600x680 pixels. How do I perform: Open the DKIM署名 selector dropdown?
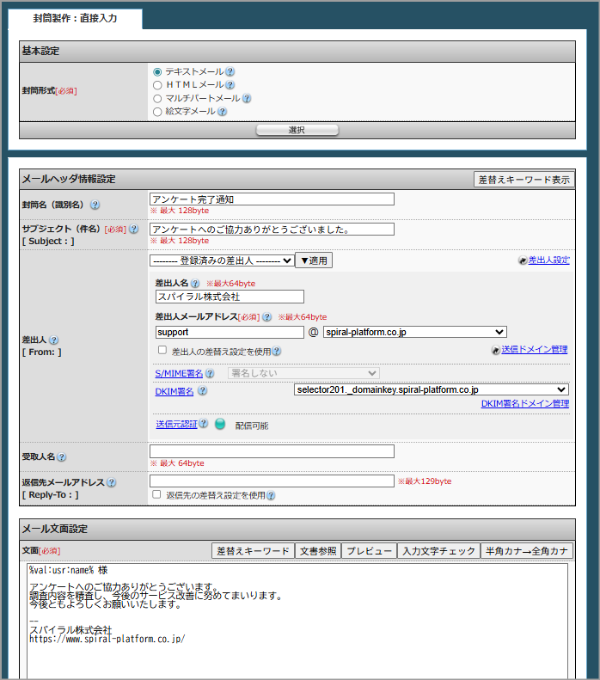431,389
